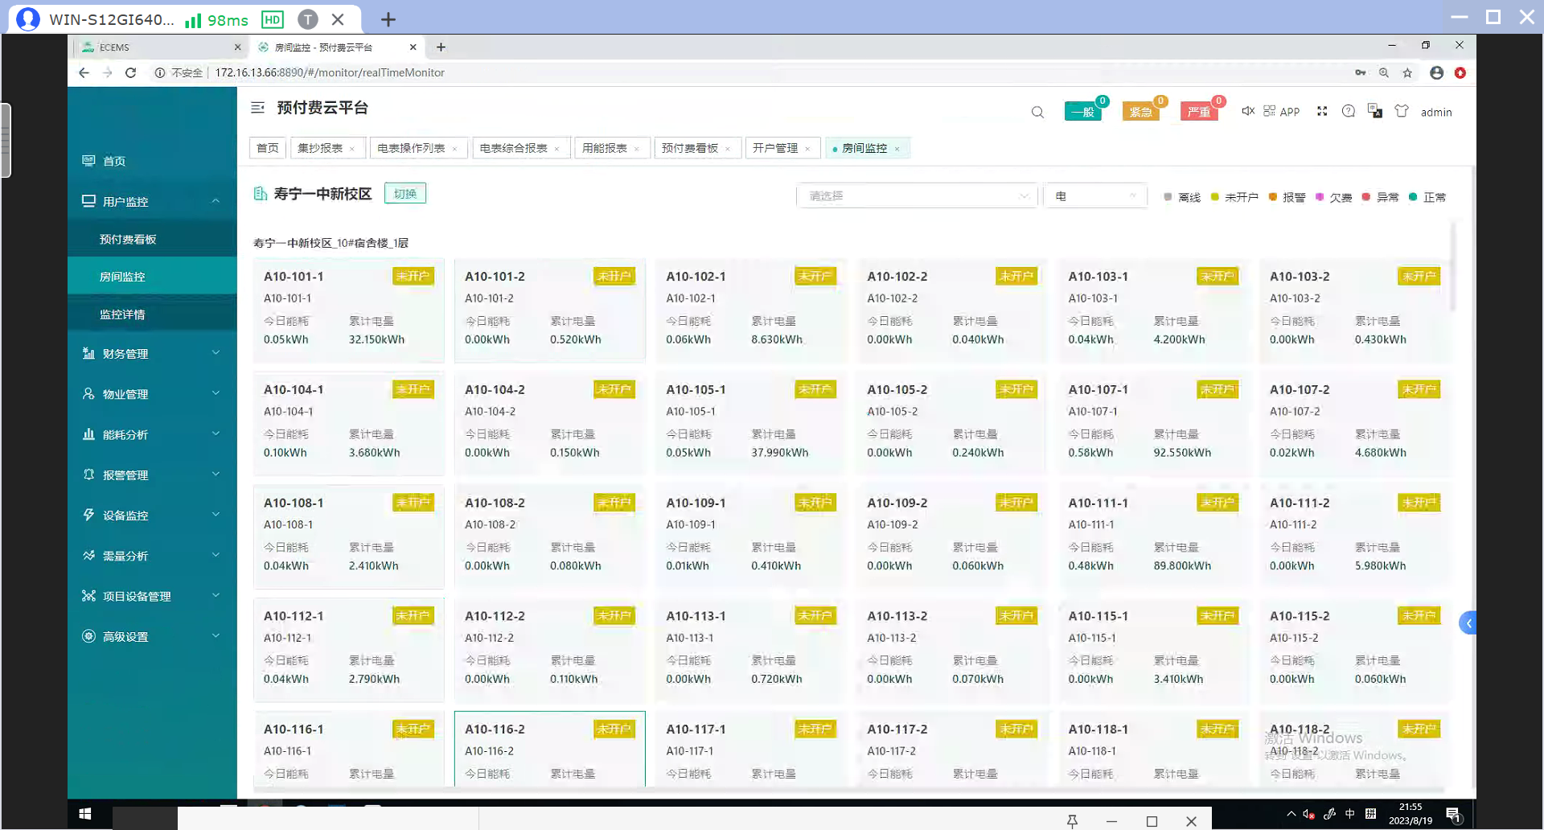The height and width of the screenshot is (830, 1544).
Task: Expand 设备监控 sidebar menu
Action: click(152, 515)
